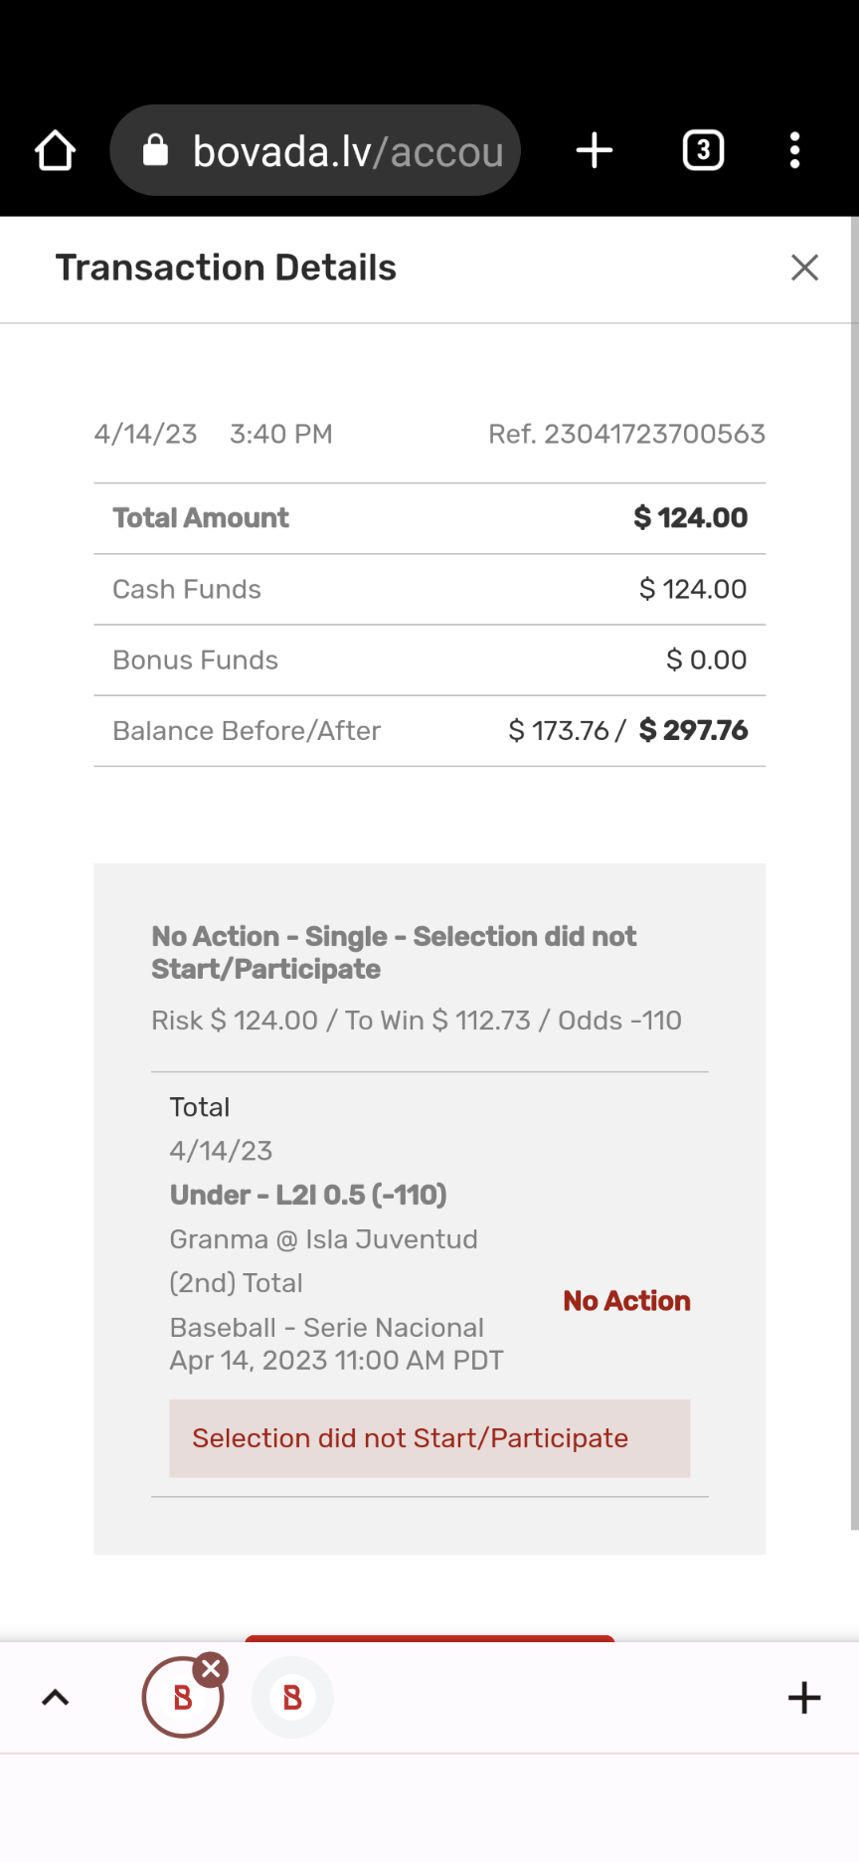The image size is (859, 1862).
Task: Click the lock icon for site security
Action: click(x=156, y=151)
